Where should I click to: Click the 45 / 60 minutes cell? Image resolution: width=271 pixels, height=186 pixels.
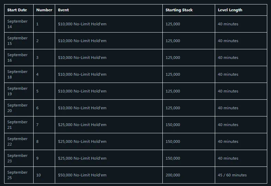232,175
